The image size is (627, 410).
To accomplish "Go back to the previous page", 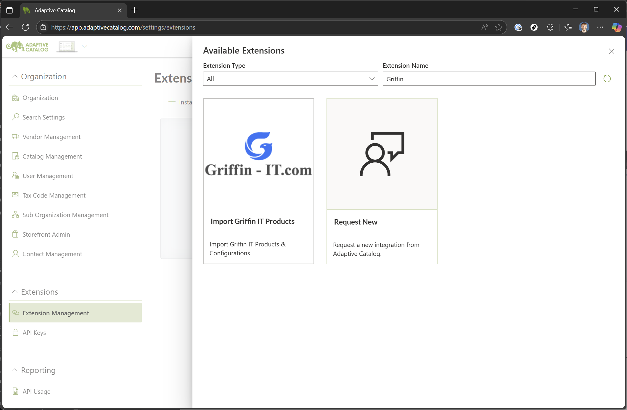I will point(9,27).
